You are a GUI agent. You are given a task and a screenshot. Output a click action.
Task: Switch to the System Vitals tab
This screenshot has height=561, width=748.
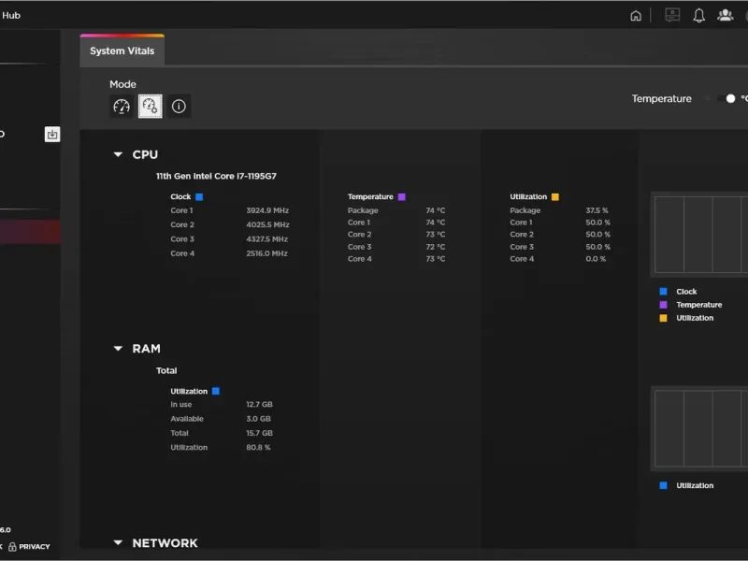point(122,50)
